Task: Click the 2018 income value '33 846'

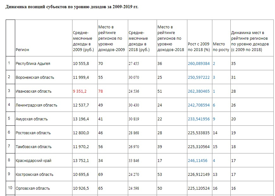Action: point(134,160)
